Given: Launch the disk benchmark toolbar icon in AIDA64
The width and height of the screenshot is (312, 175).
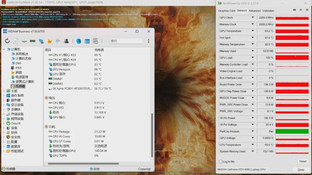Looking at the screenshot, I should coord(24,41).
